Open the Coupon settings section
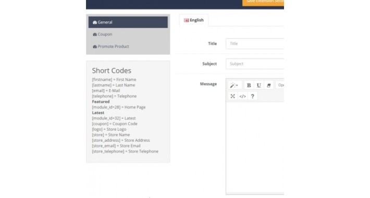Screen dimensions: 370x198 128,34
